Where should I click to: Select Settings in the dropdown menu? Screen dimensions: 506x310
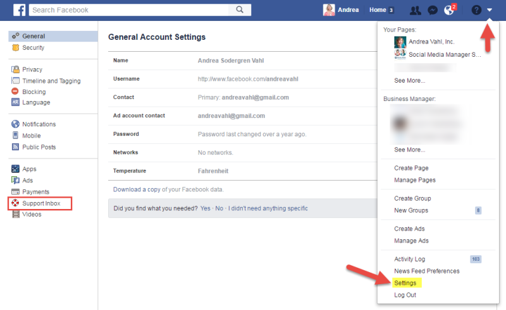(x=405, y=283)
